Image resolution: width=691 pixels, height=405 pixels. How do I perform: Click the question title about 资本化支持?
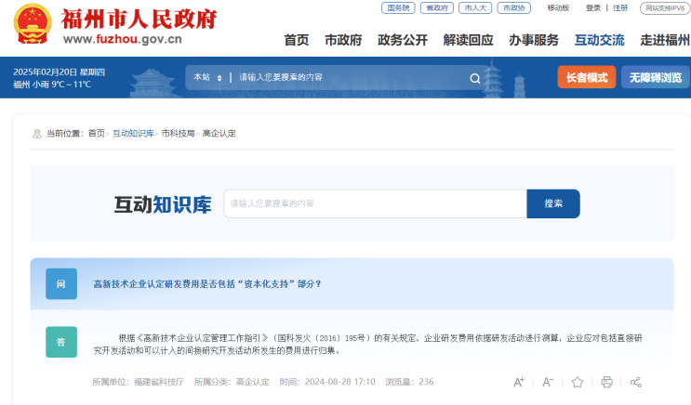pyautogui.click(x=207, y=284)
